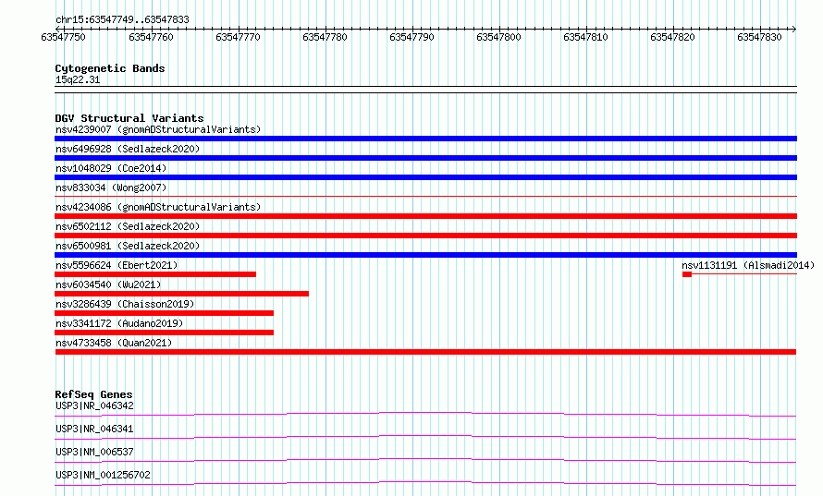Click ruler coordinate 63547810
Image resolution: width=823 pixels, height=496 pixels.
[x=585, y=37]
